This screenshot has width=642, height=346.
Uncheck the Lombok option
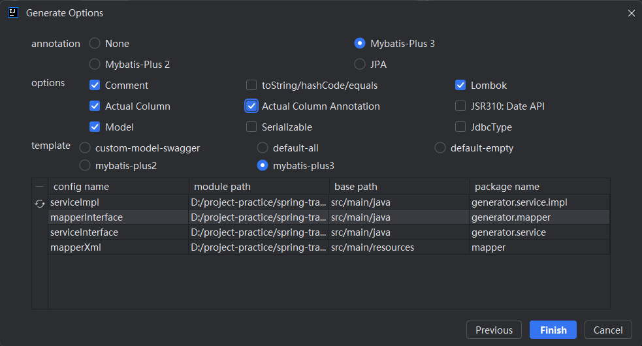click(460, 86)
